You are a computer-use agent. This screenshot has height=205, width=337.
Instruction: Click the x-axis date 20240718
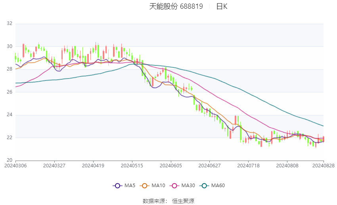[x=249, y=166]
